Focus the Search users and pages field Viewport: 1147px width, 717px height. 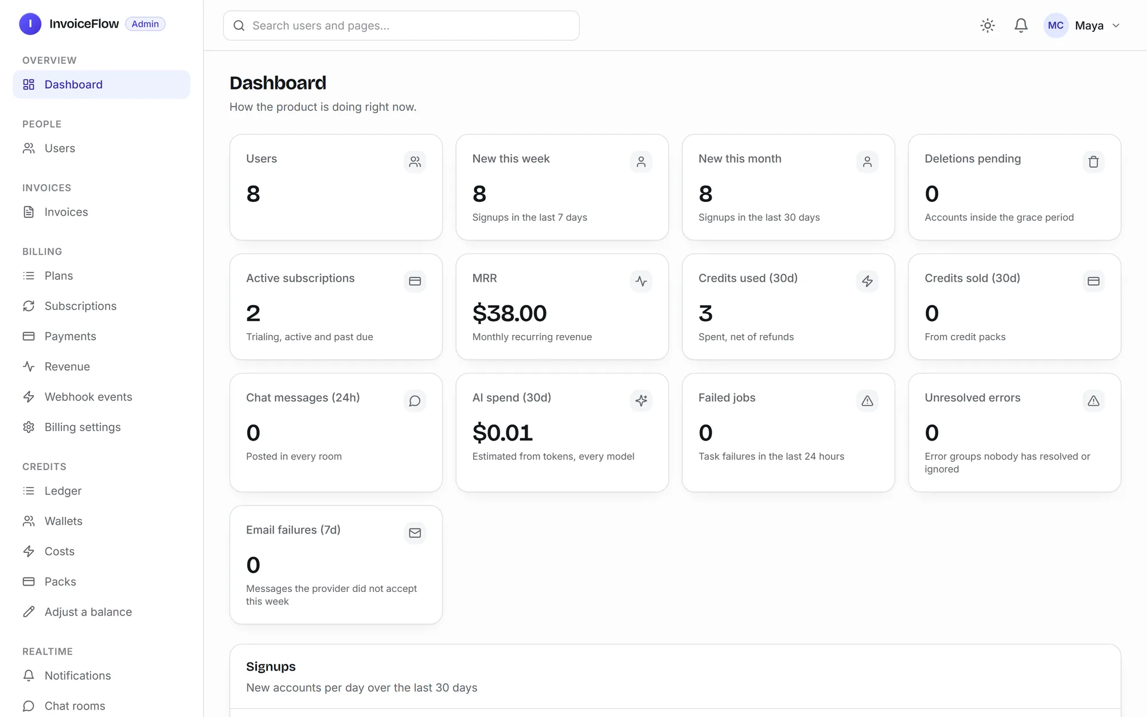[401, 25]
